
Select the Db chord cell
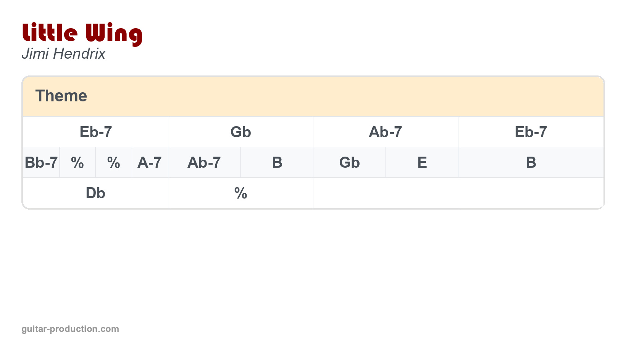pos(95,193)
